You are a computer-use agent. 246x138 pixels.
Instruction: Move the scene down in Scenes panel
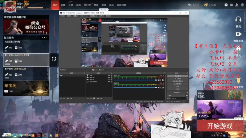pos(71,98)
